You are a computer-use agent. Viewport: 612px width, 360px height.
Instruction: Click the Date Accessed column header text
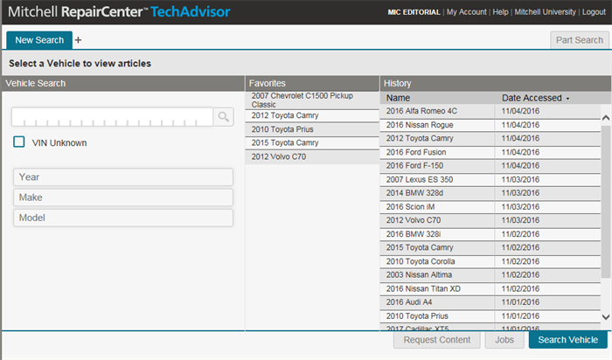pyautogui.click(x=532, y=98)
